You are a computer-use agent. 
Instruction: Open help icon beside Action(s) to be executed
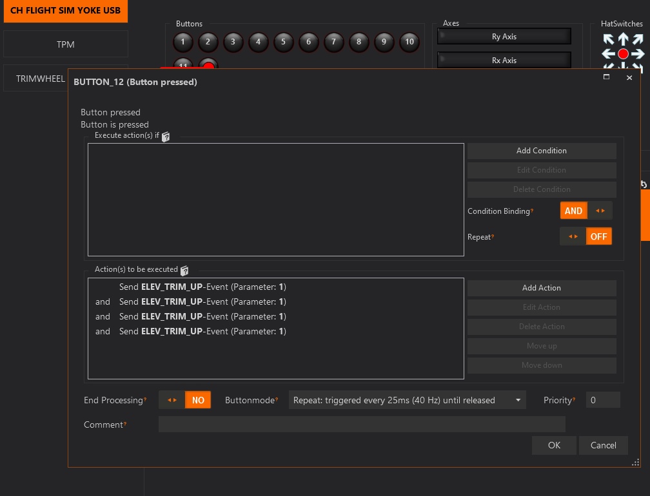184,271
